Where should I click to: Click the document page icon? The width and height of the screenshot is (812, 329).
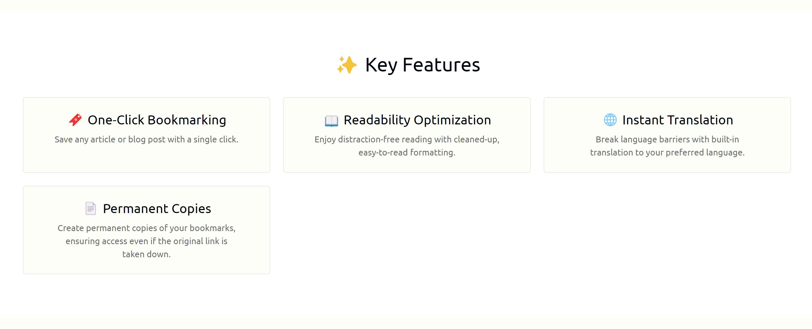[x=91, y=208]
